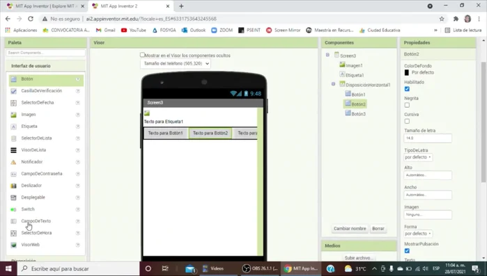This screenshot has height=276, width=487.
Task: Choose the Imagen component icon in palette
Action: pyautogui.click(x=14, y=115)
